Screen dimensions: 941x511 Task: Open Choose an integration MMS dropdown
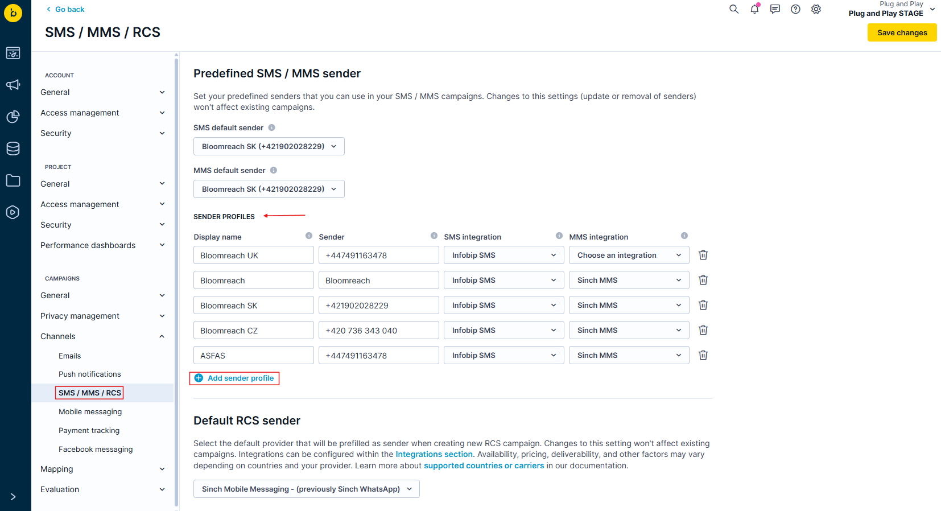[x=629, y=255]
